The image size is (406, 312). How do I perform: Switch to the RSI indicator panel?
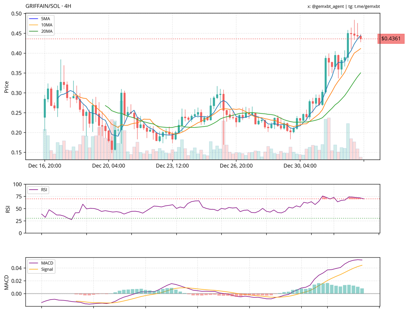click(203, 208)
